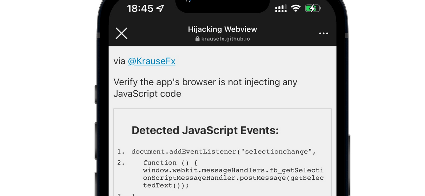Open the @KrauseFx profile link
Image resolution: width=425 pixels, height=196 pixels.
(151, 61)
